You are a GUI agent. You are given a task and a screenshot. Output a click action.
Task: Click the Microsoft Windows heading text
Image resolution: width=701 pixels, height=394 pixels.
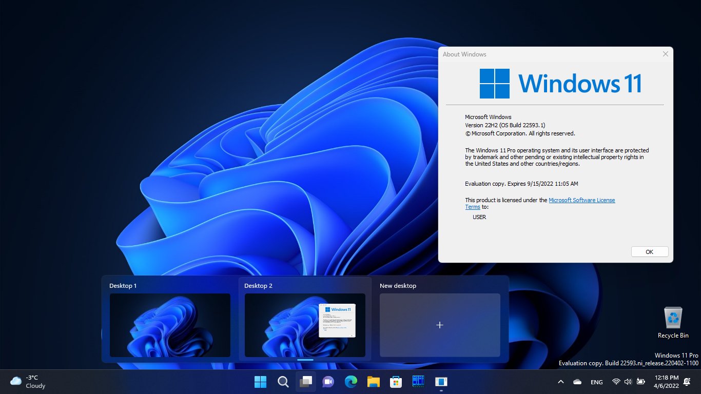click(x=488, y=117)
